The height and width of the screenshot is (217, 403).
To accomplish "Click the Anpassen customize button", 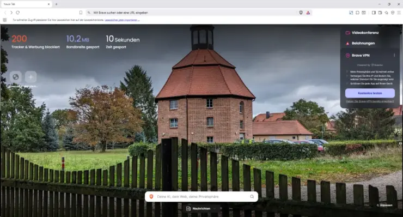I will [x=384, y=205].
